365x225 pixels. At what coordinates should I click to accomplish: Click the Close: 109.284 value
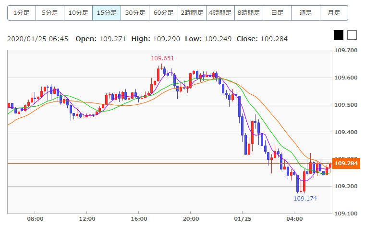coord(262,39)
